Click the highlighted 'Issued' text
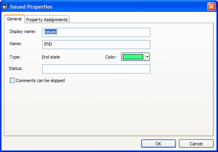This screenshot has height=152, width=218. tap(51, 32)
